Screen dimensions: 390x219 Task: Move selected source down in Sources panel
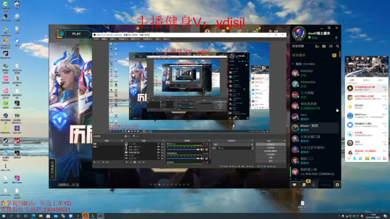point(143,162)
